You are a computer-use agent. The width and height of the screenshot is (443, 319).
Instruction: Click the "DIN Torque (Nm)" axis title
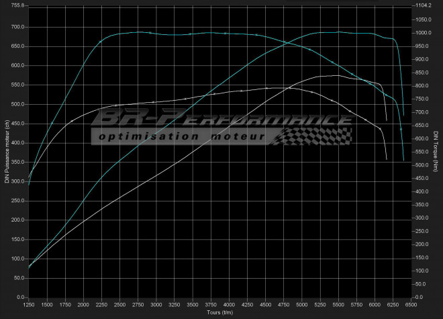[x=436, y=152]
